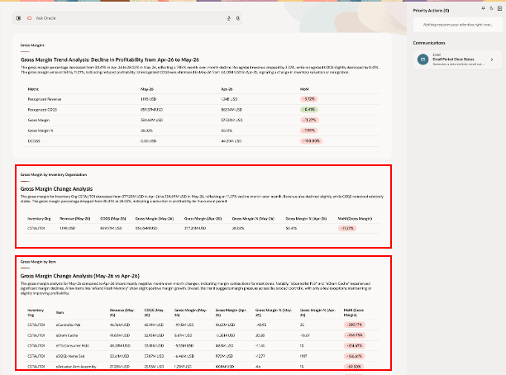The image size is (506, 375).
Task: Click the -11.27% badge in the Inventory Organization table
Action: coord(347,228)
